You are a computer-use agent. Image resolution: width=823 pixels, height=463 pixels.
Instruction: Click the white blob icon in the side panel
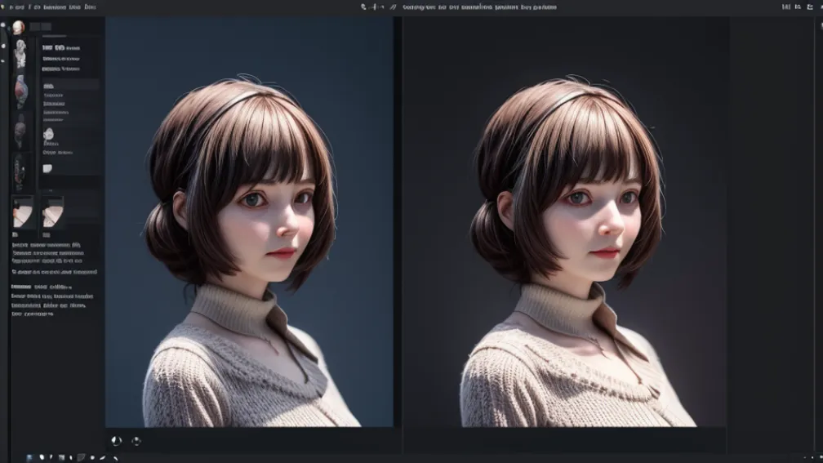[x=48, y=134]
